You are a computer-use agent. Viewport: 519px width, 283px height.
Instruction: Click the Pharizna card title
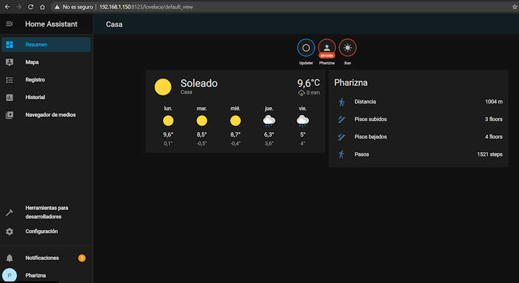tap(351, 83)
